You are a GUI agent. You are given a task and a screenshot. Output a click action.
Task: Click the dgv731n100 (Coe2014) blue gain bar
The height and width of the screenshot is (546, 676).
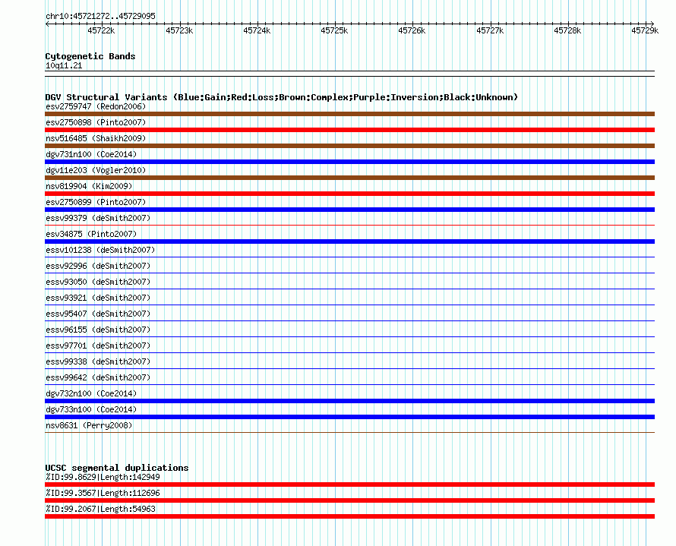click(349, 162)
